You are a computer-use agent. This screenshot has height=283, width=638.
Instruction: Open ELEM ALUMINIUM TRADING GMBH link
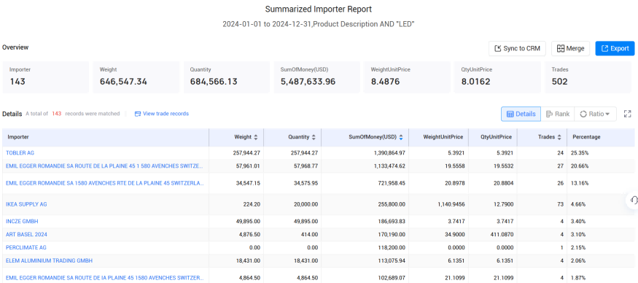(50, 260)
